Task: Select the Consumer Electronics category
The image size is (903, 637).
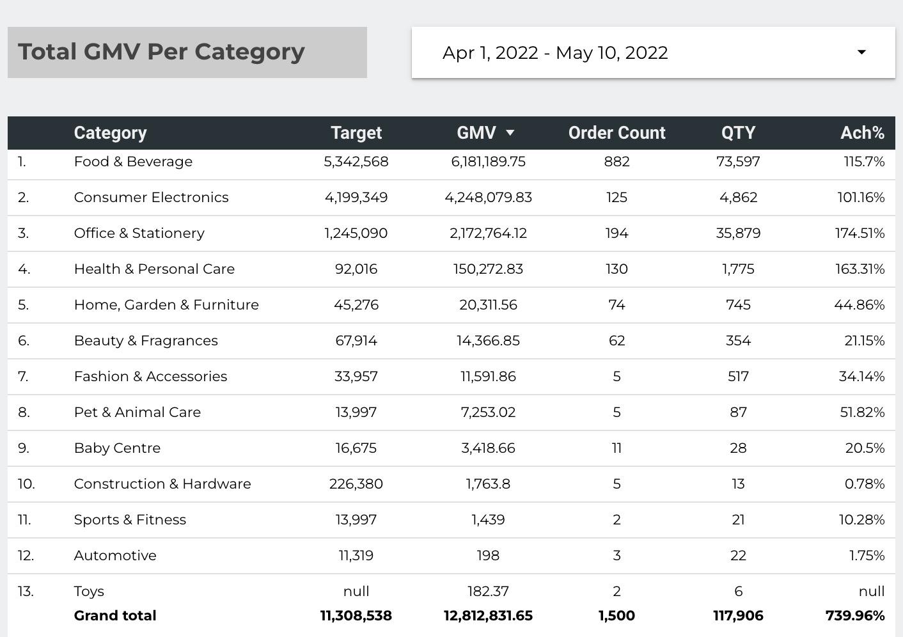Action: (x=151, y=198)
